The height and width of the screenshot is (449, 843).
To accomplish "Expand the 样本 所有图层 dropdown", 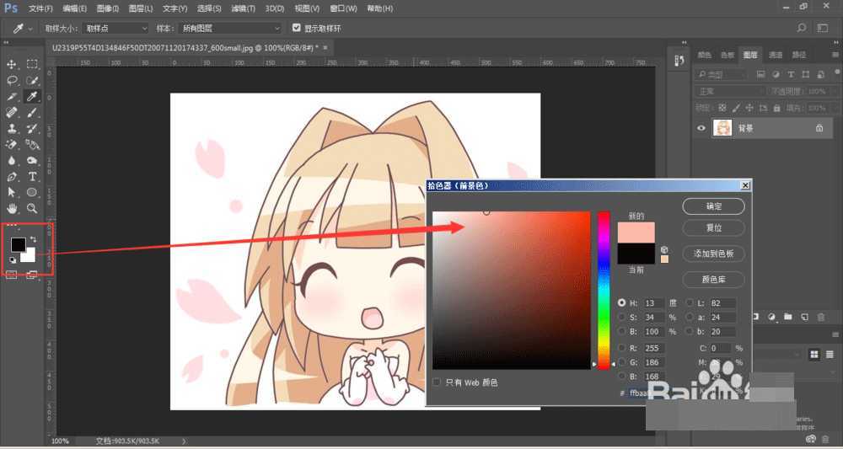I will point(229,28).
